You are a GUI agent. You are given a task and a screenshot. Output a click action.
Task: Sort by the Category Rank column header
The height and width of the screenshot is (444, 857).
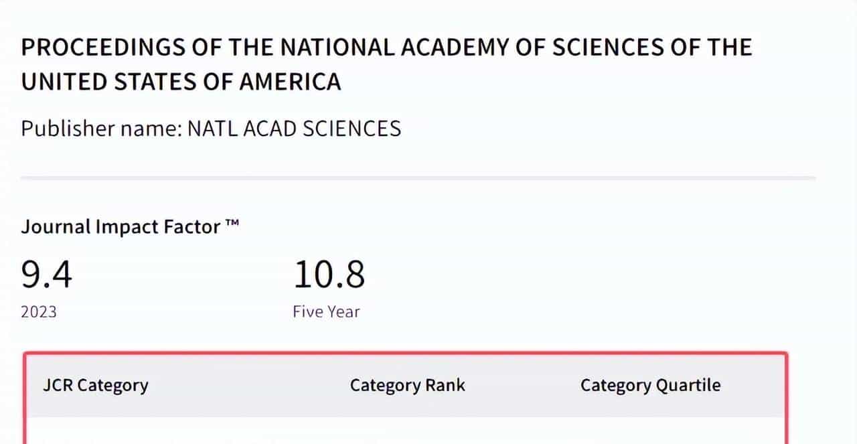point(407,386)
